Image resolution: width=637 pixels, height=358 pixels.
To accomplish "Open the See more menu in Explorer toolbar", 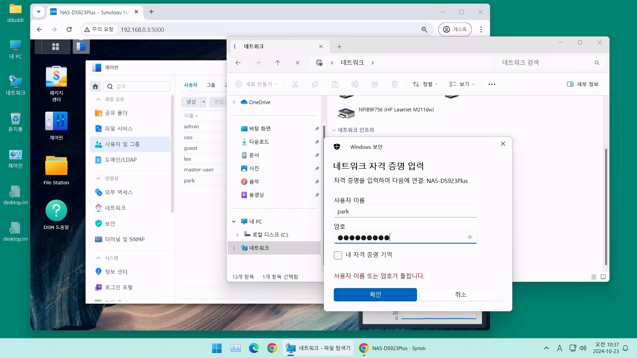I will click(x=491, y=84).
